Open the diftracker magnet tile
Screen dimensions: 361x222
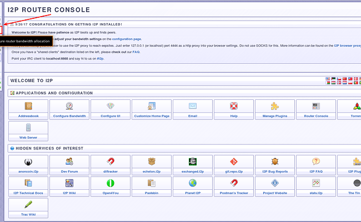coord(111,165)
